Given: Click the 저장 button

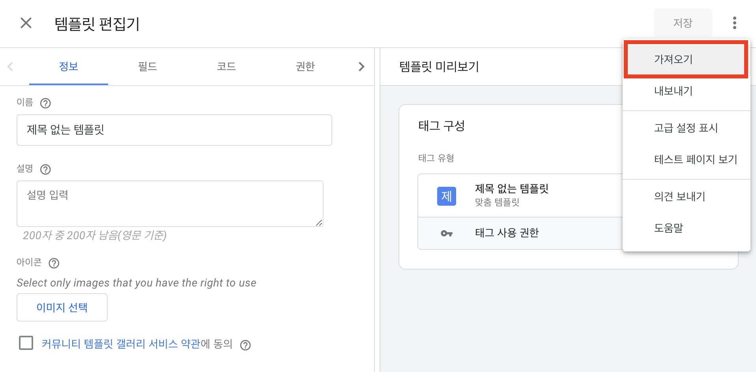Looking at the screenshot, I should tap(683, 23).
